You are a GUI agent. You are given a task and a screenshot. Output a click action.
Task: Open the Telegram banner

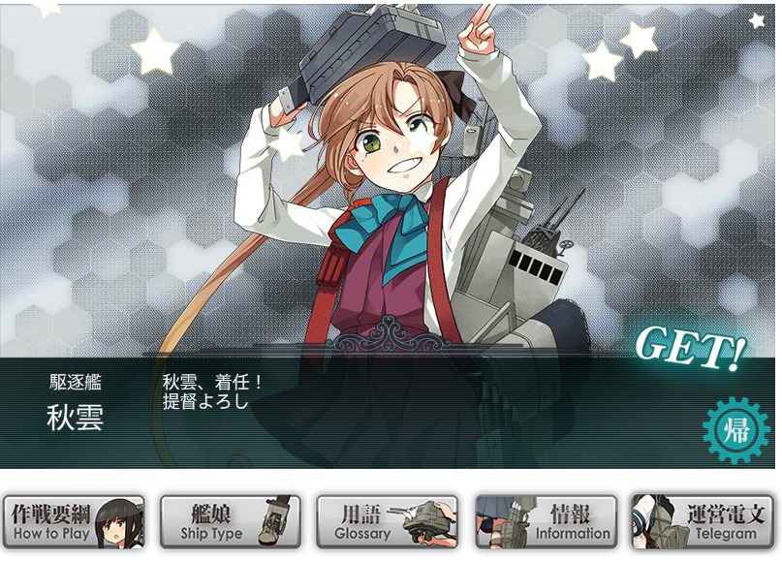coord(703,522)
